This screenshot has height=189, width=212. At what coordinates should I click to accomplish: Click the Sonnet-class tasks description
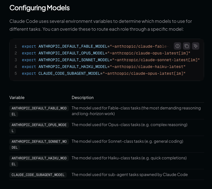coord(127,141)
